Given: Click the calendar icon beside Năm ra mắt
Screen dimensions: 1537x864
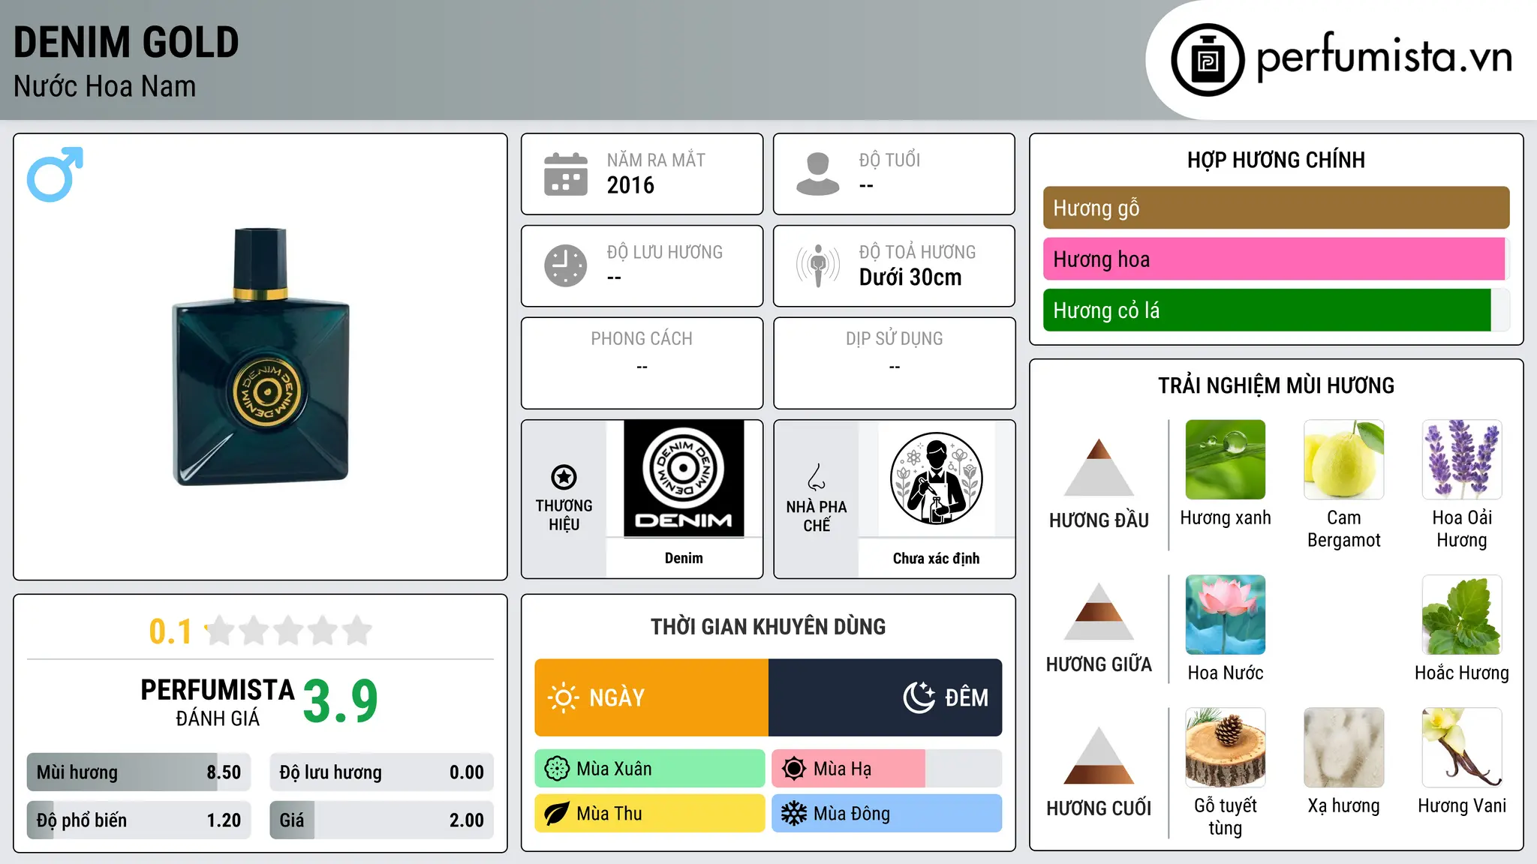Looking at the screenshot, I should click(x=566, y=174).
